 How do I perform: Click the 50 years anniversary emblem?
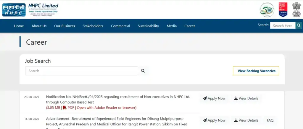click(x=267, y=9)
